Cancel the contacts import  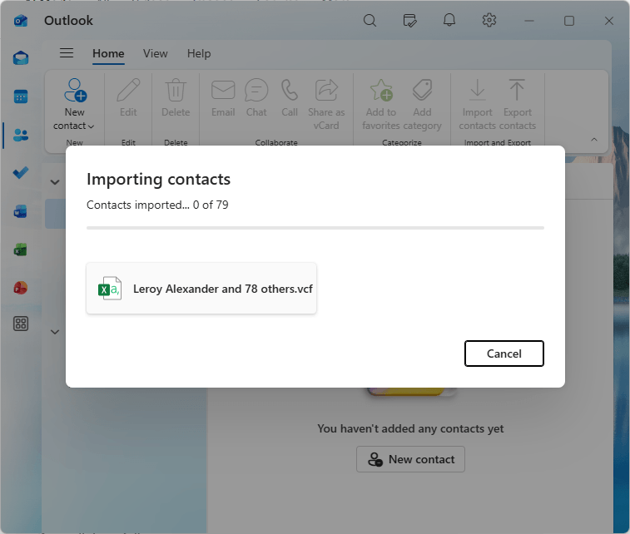pos(504,354)
